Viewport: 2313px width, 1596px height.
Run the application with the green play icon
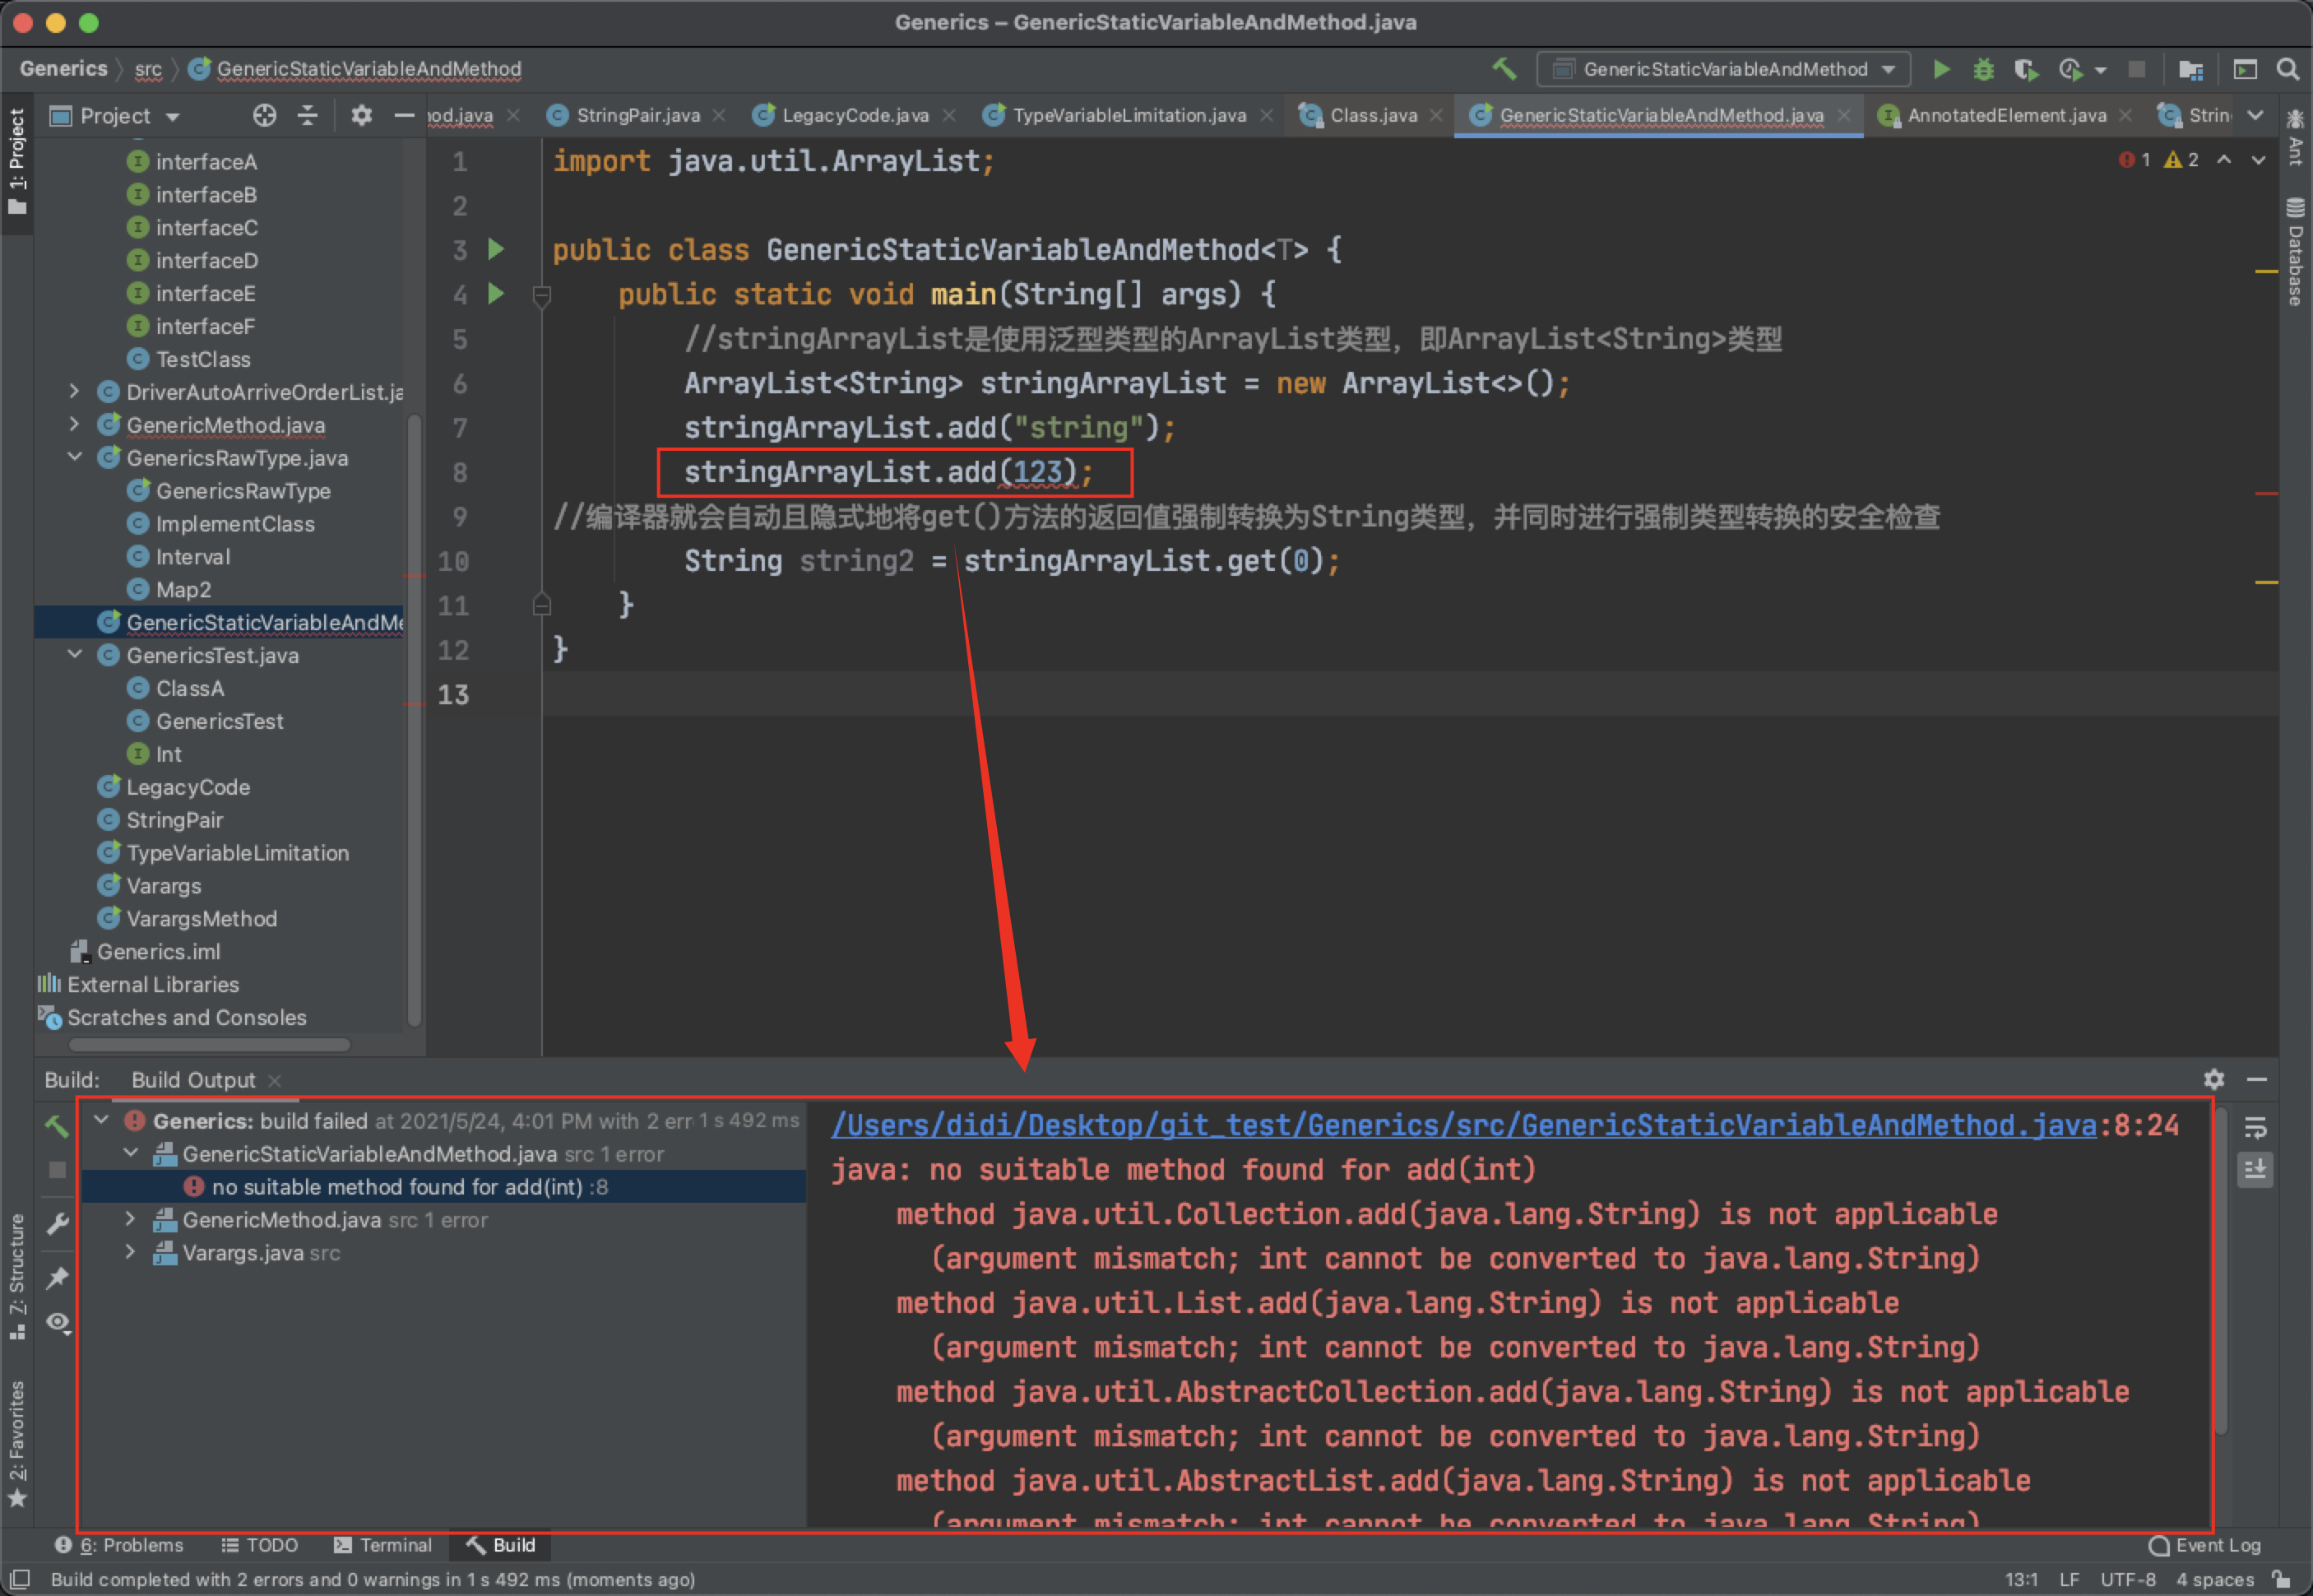[1940, 69]
